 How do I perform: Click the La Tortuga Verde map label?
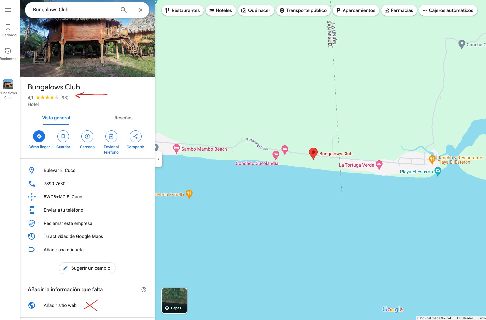coord(356,165)
